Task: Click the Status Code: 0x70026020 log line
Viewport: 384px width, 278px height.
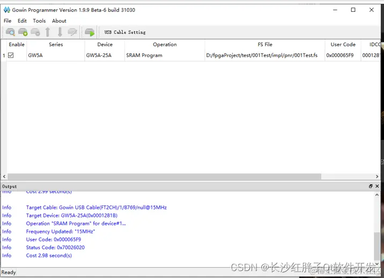Action: tap(55, 247)
